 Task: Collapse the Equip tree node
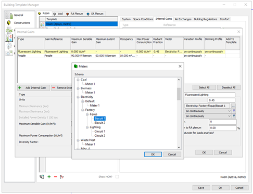pyautogui.click(x=87, y=114)
